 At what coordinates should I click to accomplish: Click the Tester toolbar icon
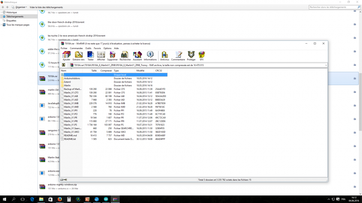click(x=90, y=56)
